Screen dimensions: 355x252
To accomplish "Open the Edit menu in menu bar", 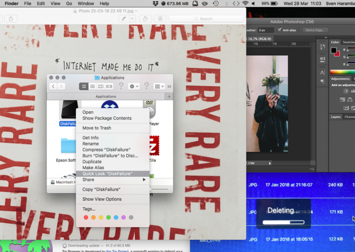I will [41, 4].
